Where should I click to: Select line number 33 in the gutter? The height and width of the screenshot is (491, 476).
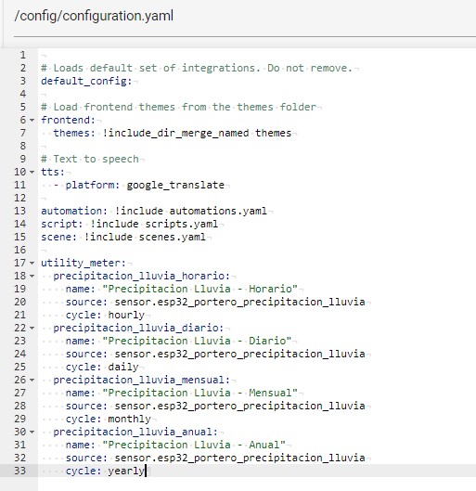19,471
